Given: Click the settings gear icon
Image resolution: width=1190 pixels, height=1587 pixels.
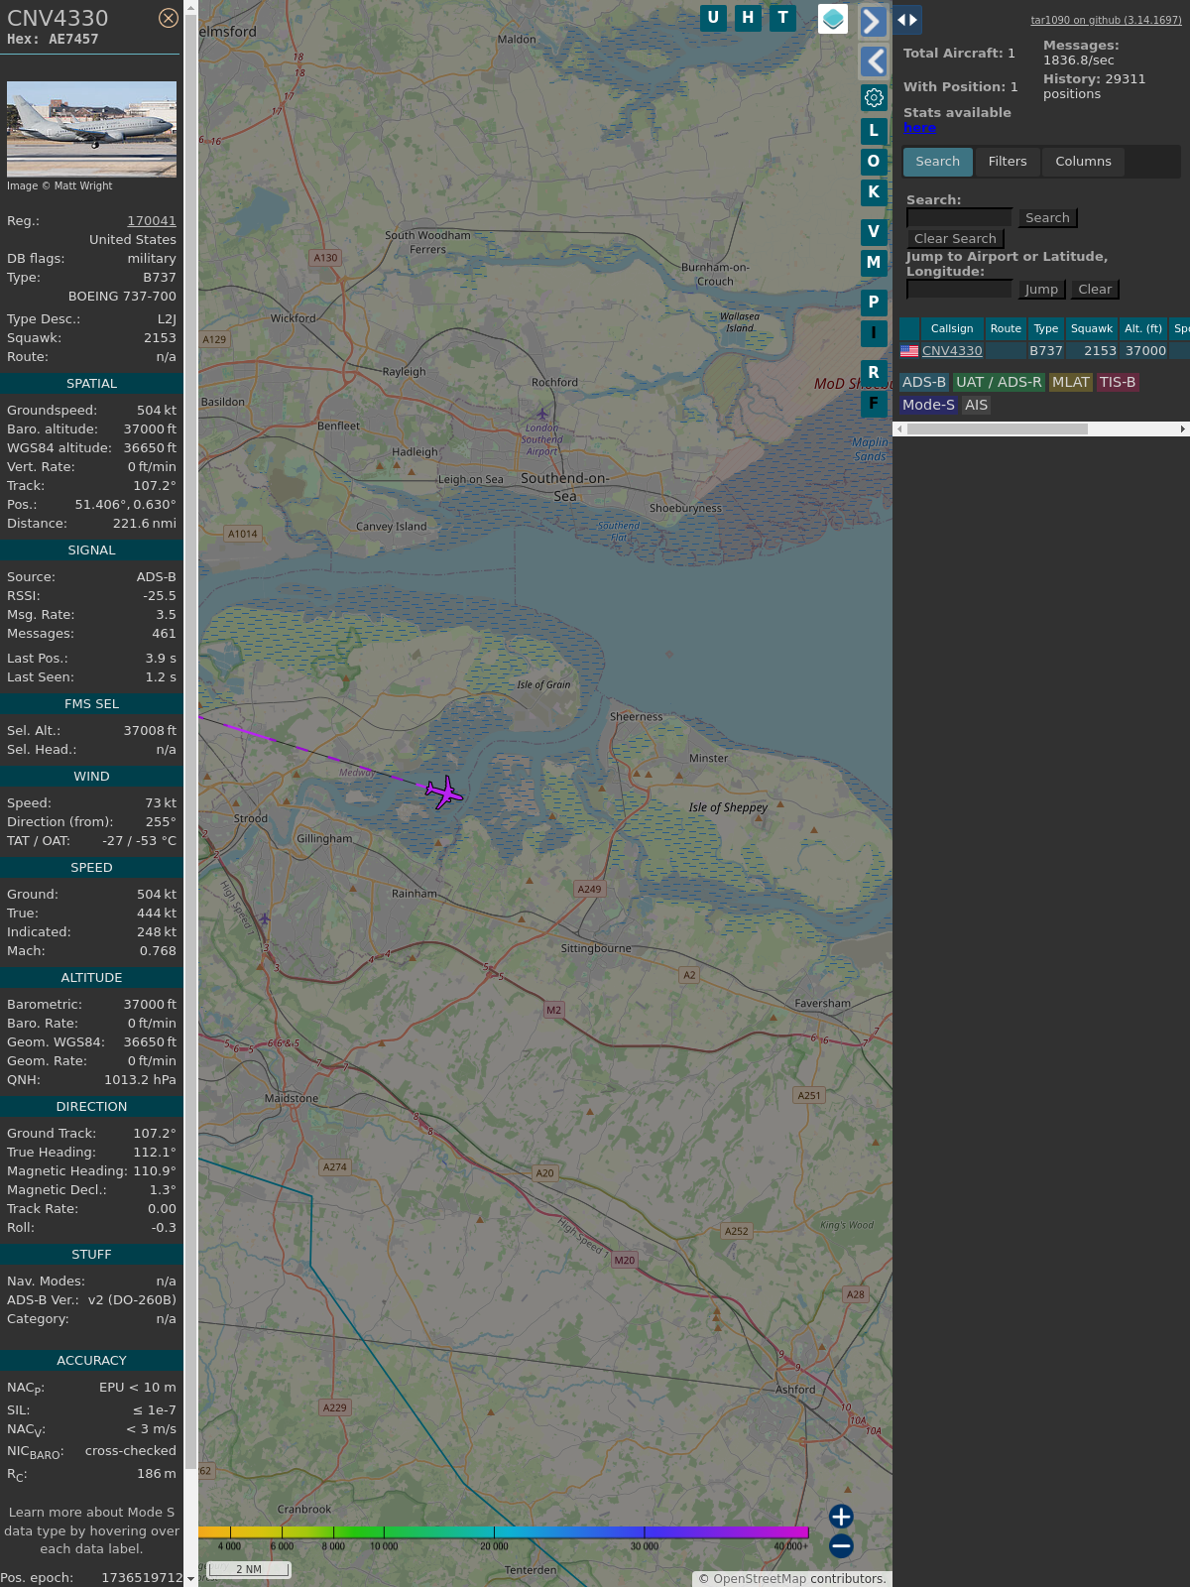Looking at the screenshot, I should 874,97.
